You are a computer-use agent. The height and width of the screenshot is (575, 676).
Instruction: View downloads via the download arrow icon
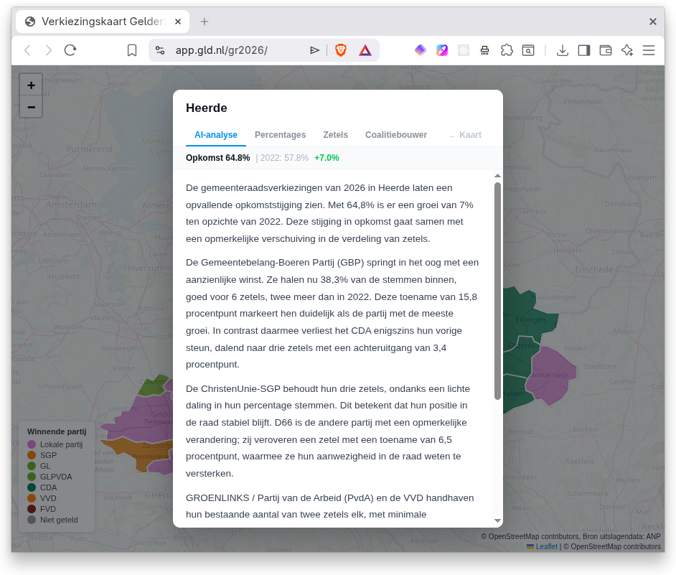click(x=563, y=50)
